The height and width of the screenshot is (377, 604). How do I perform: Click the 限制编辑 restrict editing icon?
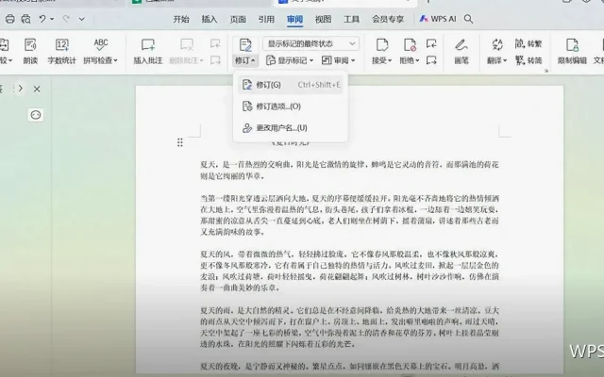[573, 45]
